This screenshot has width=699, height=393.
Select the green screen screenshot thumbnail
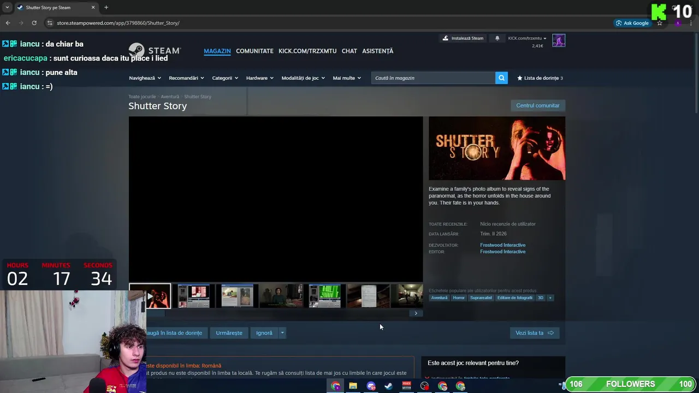(325, 296)
